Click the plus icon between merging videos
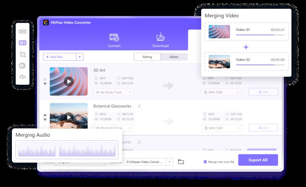 [246, 47]
